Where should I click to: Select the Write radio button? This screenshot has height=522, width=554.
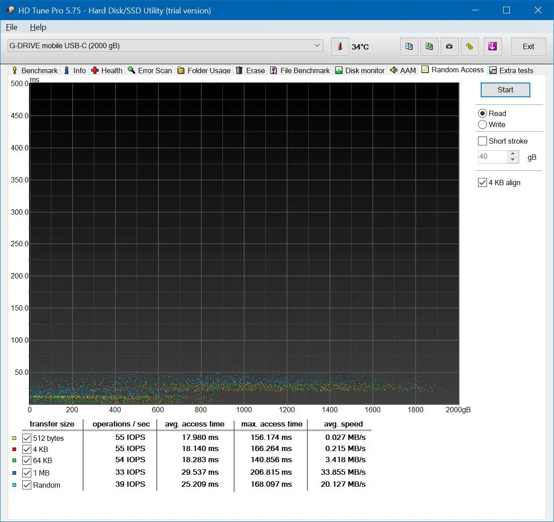[x=483, y=124]
